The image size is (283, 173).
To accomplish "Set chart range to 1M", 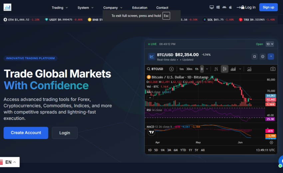I will [x=162, y=150].
